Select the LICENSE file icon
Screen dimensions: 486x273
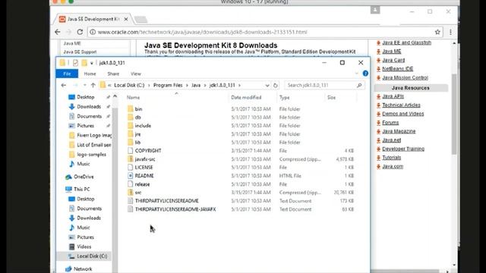[131, 168]
